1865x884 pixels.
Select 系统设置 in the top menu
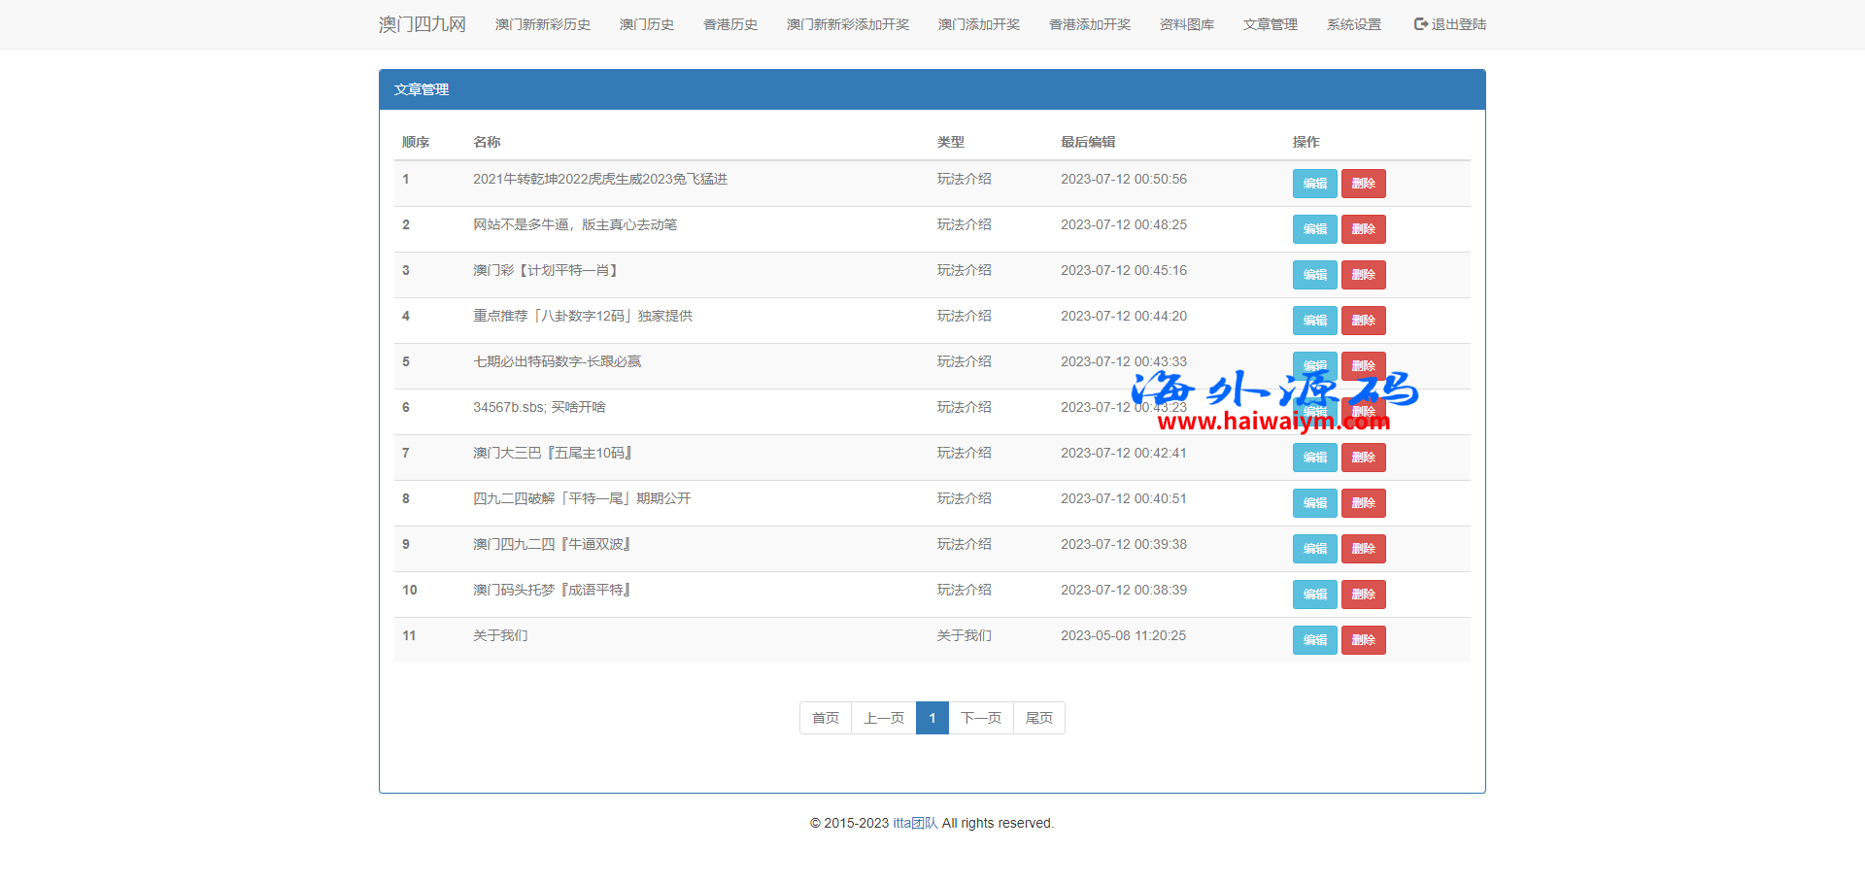coord(1353,24)
